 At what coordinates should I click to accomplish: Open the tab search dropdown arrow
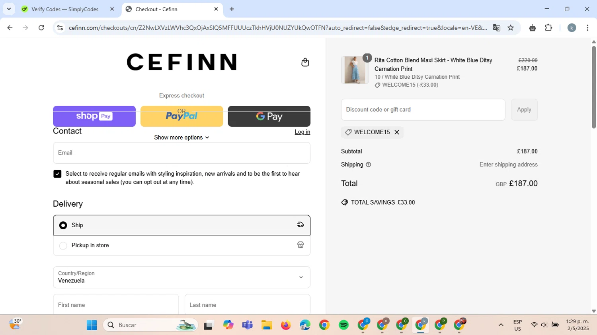tap(9, 9)
